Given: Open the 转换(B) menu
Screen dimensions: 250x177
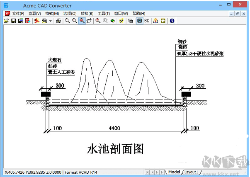Looking at the screenshot, I should 87,14.
